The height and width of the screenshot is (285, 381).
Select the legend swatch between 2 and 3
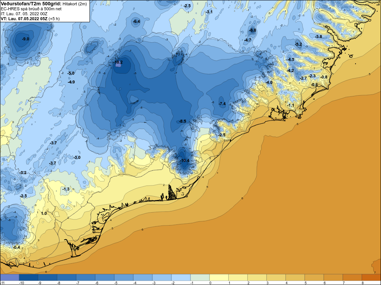pos(257,277)
